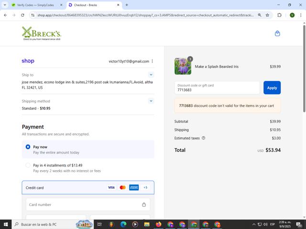
Task: Go back to the previous page
Action: [5, 15]
